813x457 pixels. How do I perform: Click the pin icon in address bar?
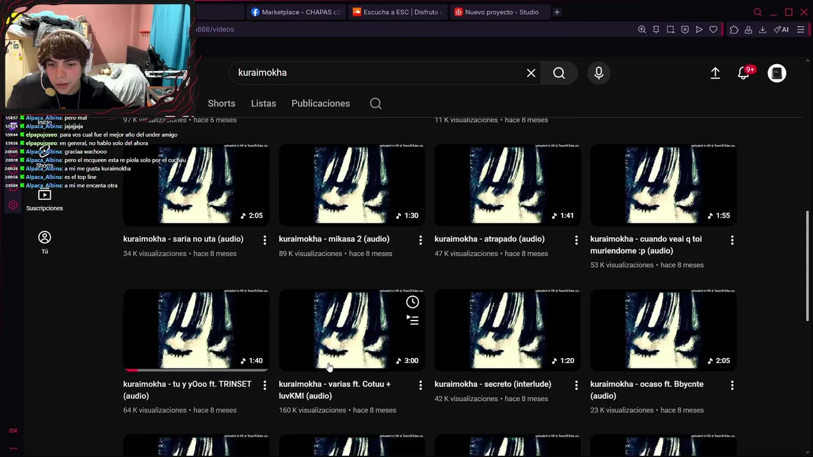tap(656, 29)
